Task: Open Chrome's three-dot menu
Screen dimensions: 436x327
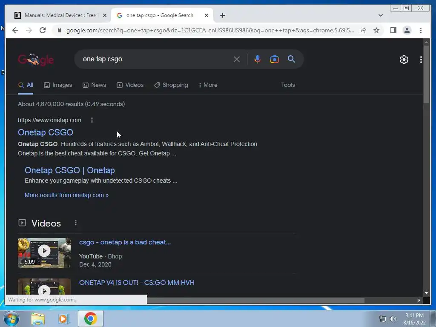Action: pos(421,30)
